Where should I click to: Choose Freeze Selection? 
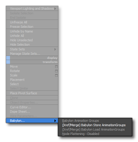coord(32,27)
